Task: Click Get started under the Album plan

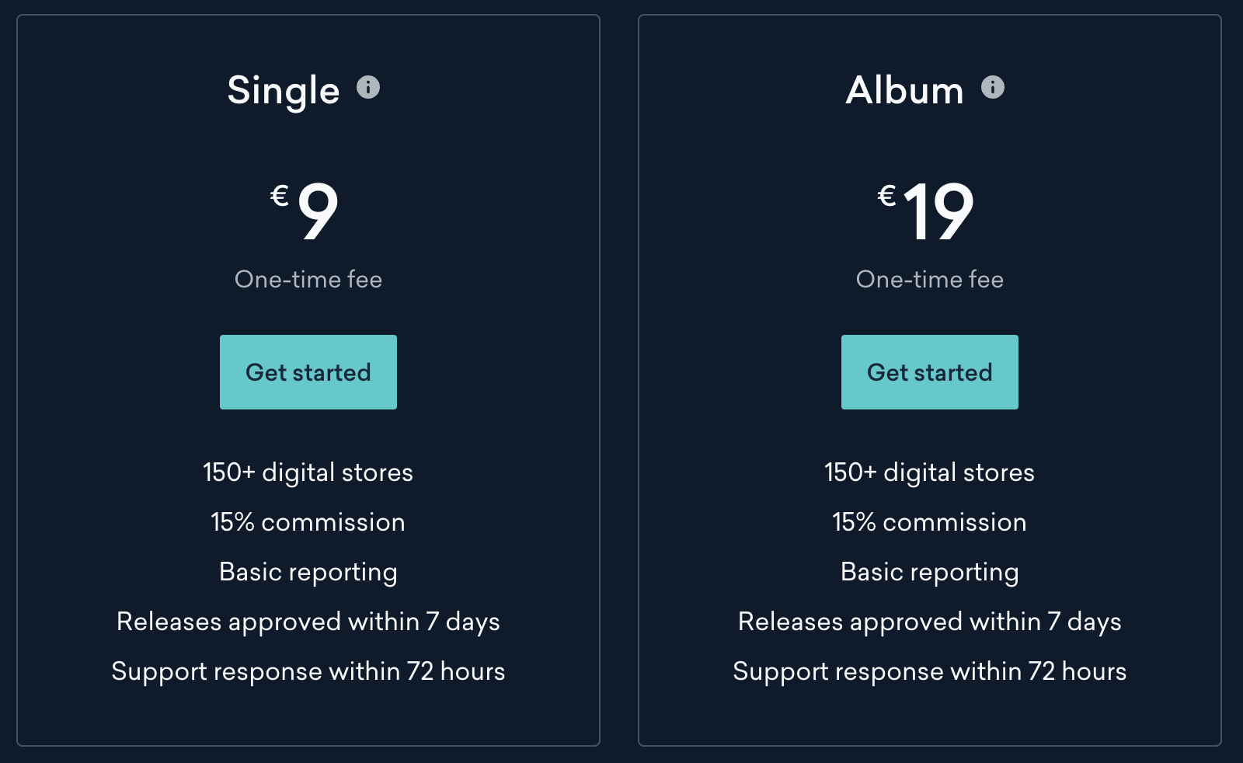Action: tap(929, 372)
